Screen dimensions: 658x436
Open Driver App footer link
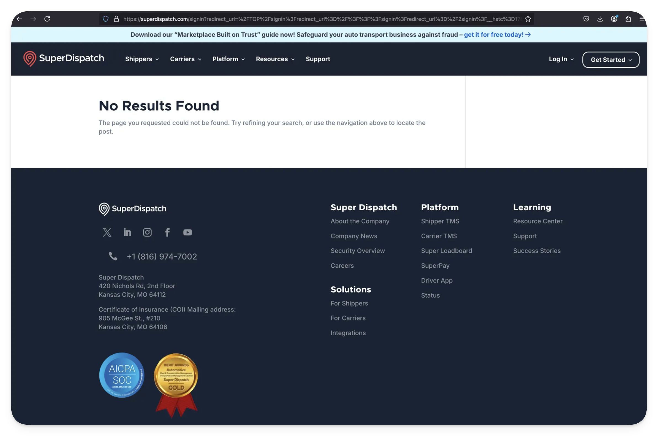437,280
